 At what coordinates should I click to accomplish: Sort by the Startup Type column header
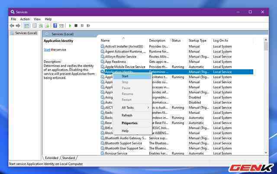click(197, 40)
